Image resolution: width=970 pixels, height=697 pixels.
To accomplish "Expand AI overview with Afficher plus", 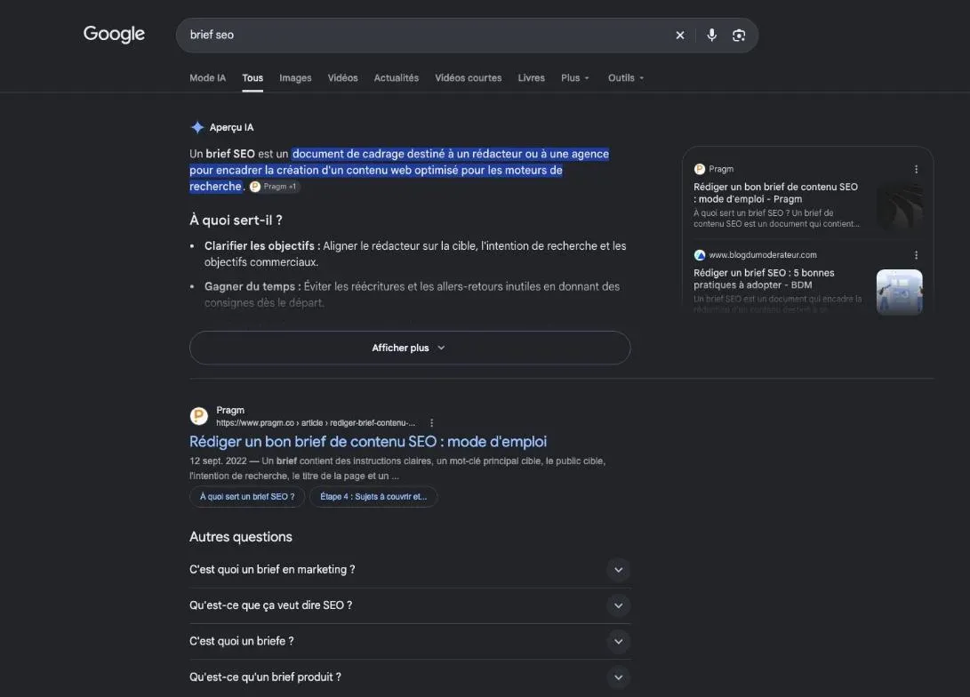I will pos(410,348).
